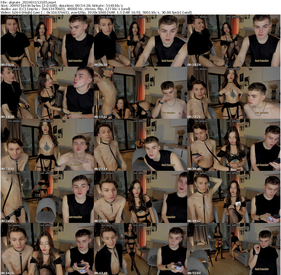Choose the thumbnail marked 00:27:14
This screenshot has width=281, height=275.
point(140,145)
